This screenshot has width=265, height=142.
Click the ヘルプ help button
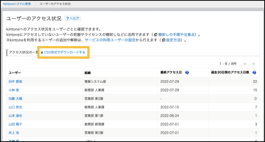pyautogui.click(x=73, y=18)
